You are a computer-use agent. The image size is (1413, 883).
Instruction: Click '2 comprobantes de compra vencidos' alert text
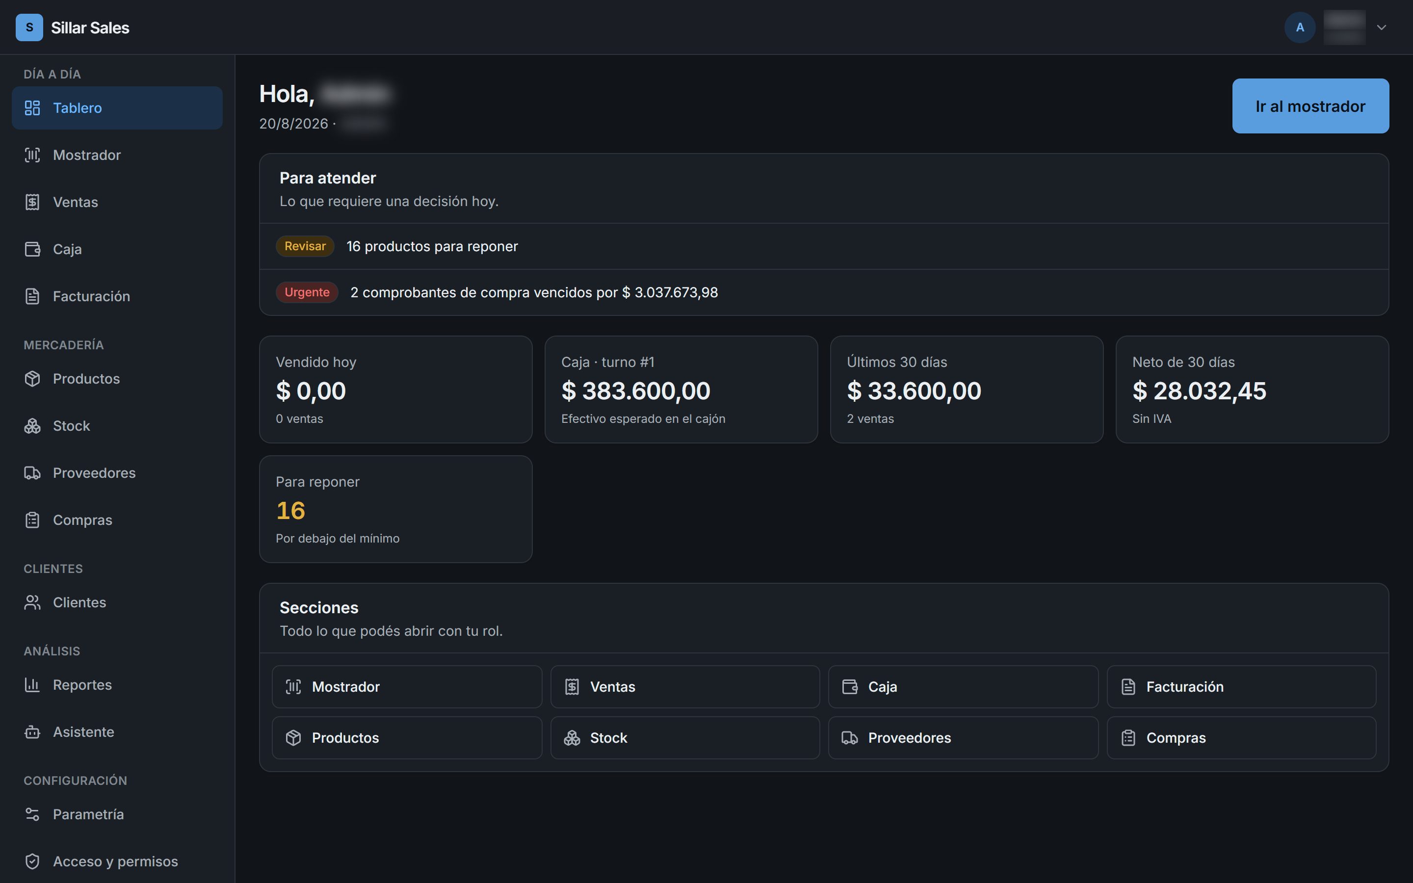tap(534, 292)
